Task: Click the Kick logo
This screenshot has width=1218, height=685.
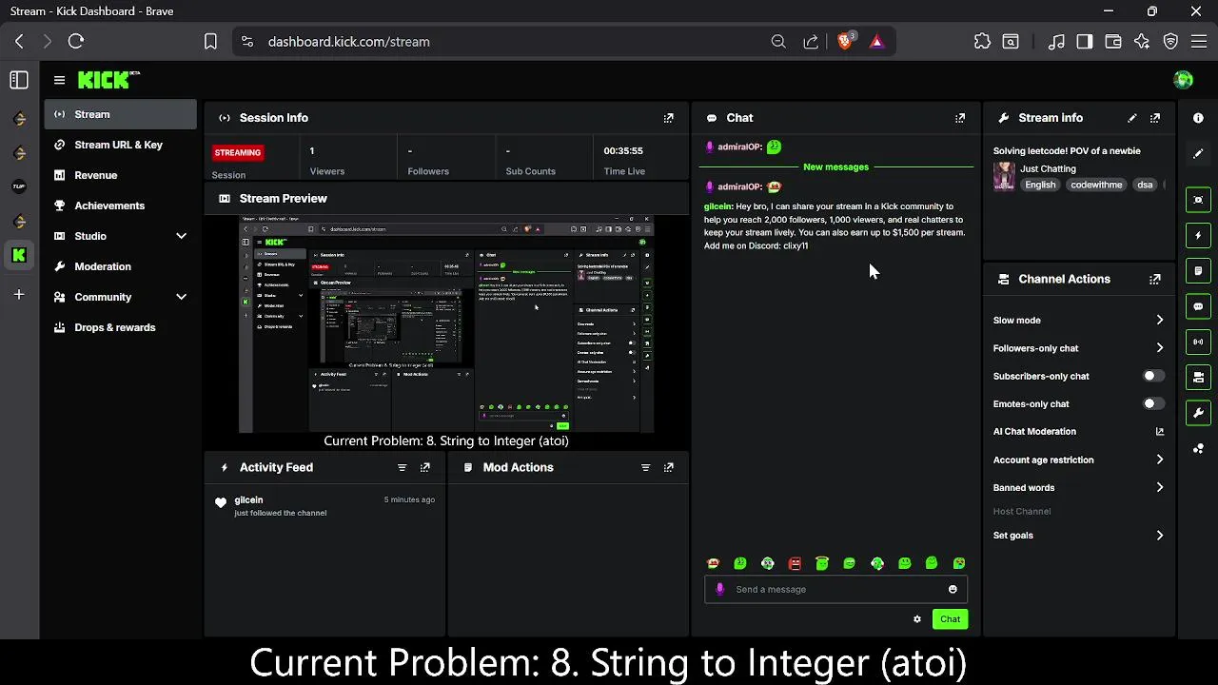Action: click(x=108, y=80)
